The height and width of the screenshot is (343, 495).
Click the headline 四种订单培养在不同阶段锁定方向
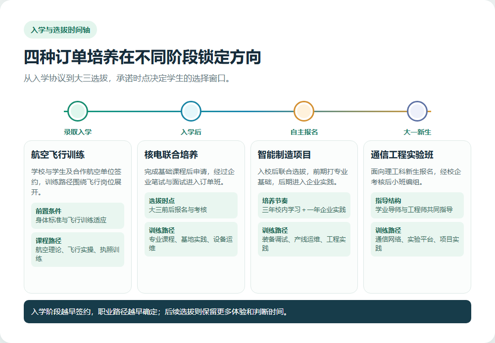[143, 57]
